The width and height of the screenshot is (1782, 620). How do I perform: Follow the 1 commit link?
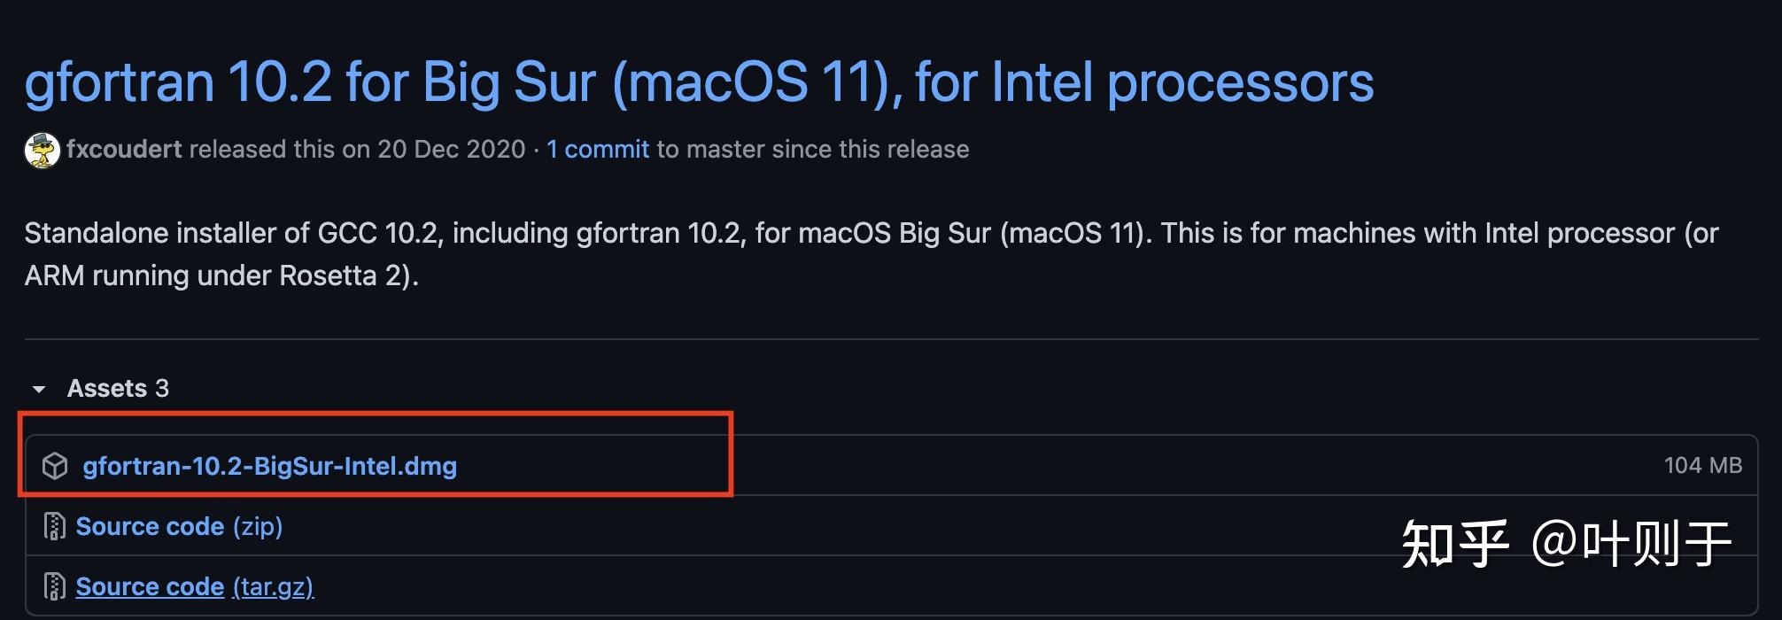click(x=597, y=149)
